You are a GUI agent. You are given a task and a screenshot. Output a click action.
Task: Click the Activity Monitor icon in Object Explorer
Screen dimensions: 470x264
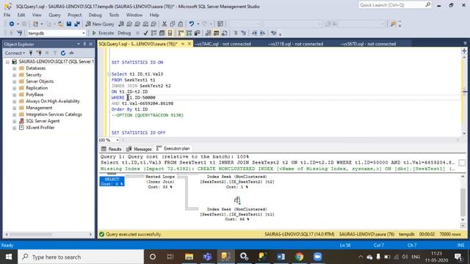(71, 53)
